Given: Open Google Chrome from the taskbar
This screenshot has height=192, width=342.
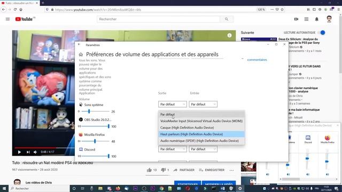Looking at the screenshot, I should [x=161, y=188].
